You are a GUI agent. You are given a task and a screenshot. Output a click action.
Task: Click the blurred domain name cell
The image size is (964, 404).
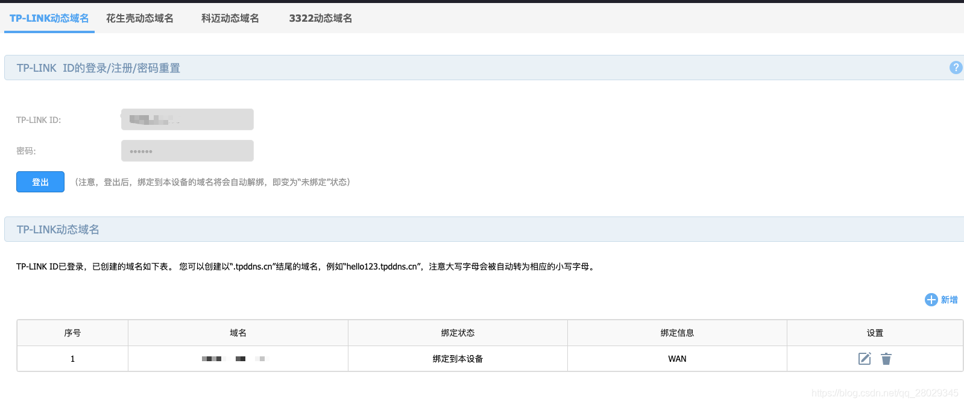click(238, 359)
